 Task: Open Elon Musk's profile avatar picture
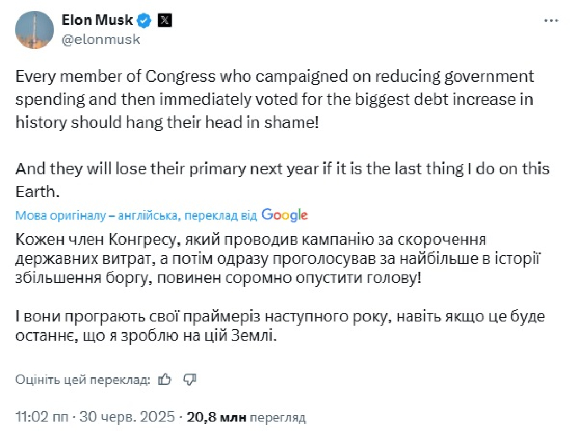click(35, 30)
